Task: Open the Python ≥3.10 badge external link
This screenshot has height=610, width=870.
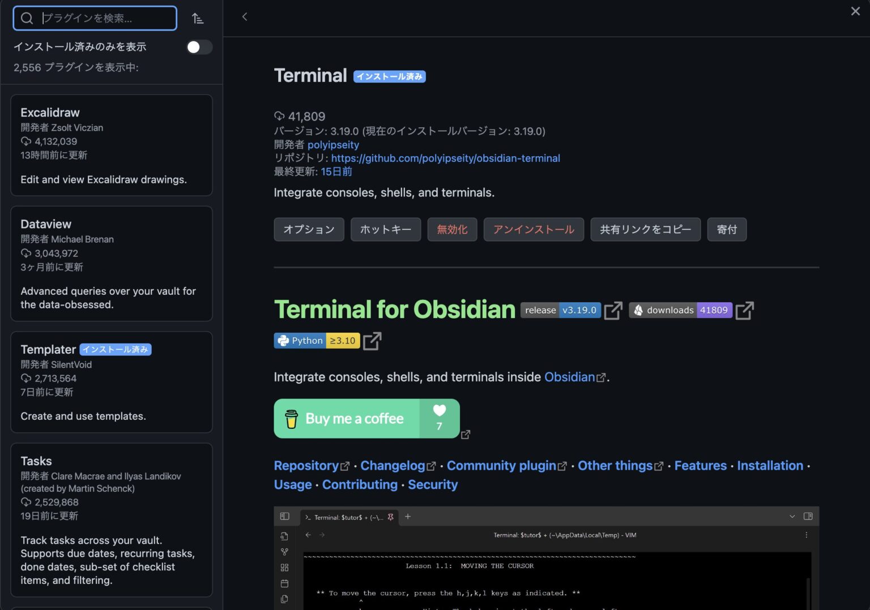Action: [372, 341]
